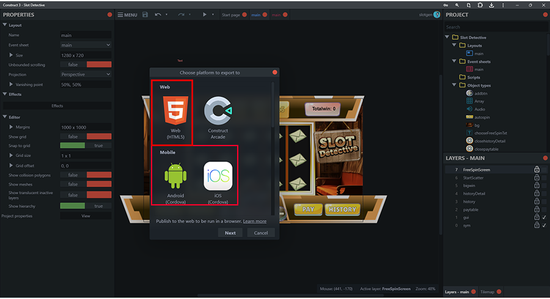Switch to Layers - main tab

tap(457, 292)
